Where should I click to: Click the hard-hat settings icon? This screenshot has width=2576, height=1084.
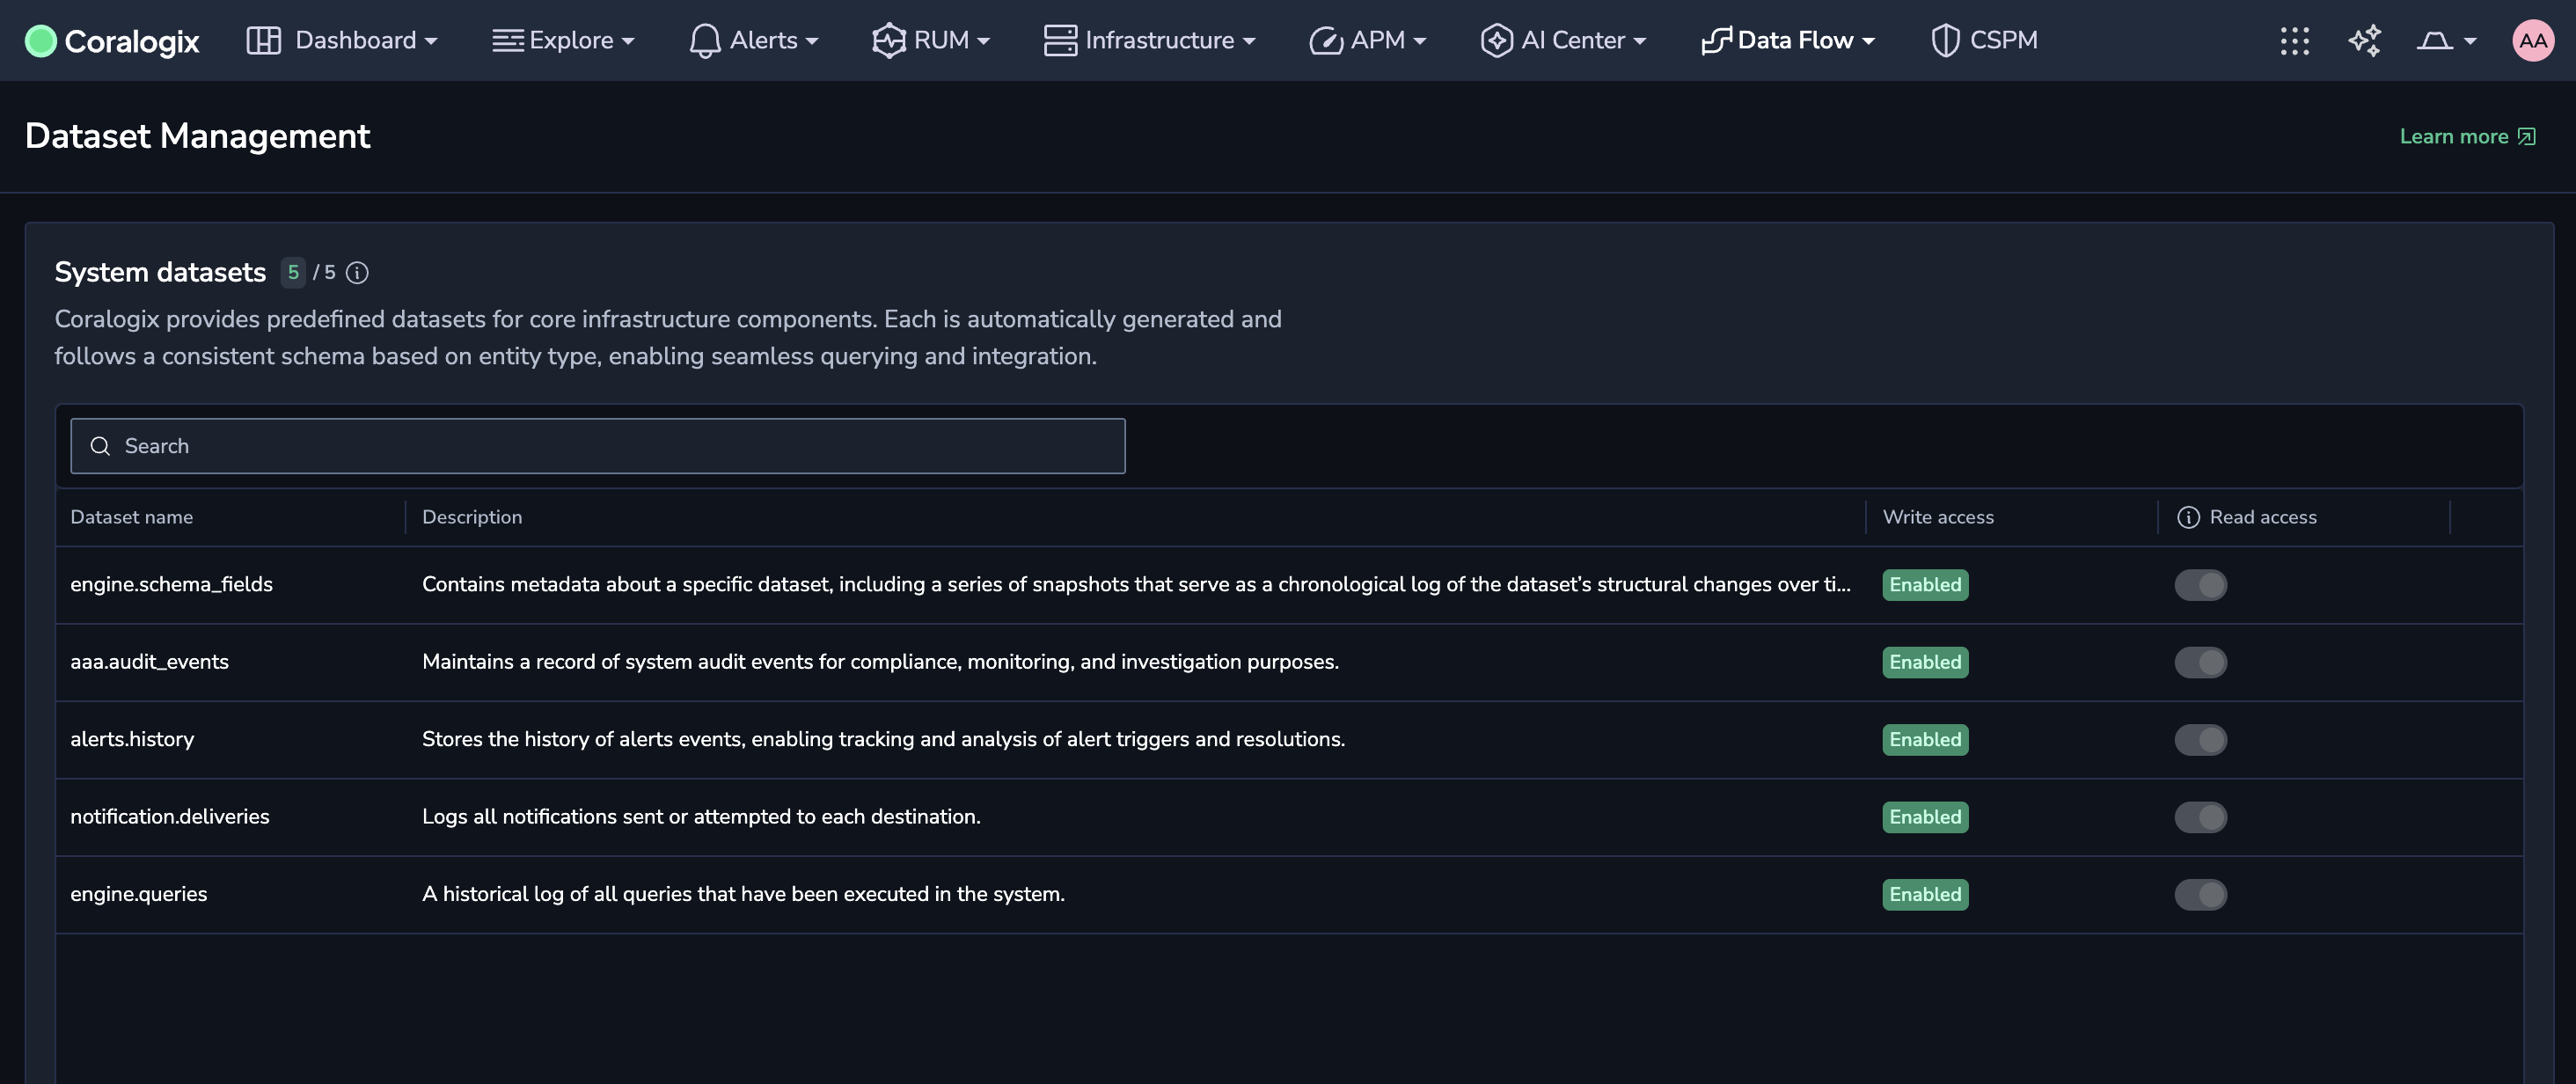[x=2434, y=41]
